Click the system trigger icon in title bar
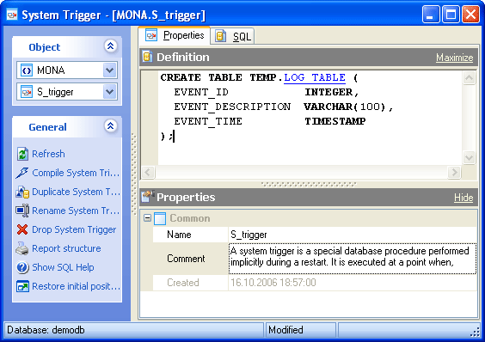485x342 pixels. [x=12, y=15]
